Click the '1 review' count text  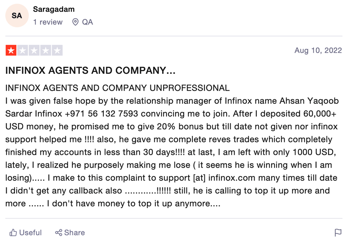[48, 22]
